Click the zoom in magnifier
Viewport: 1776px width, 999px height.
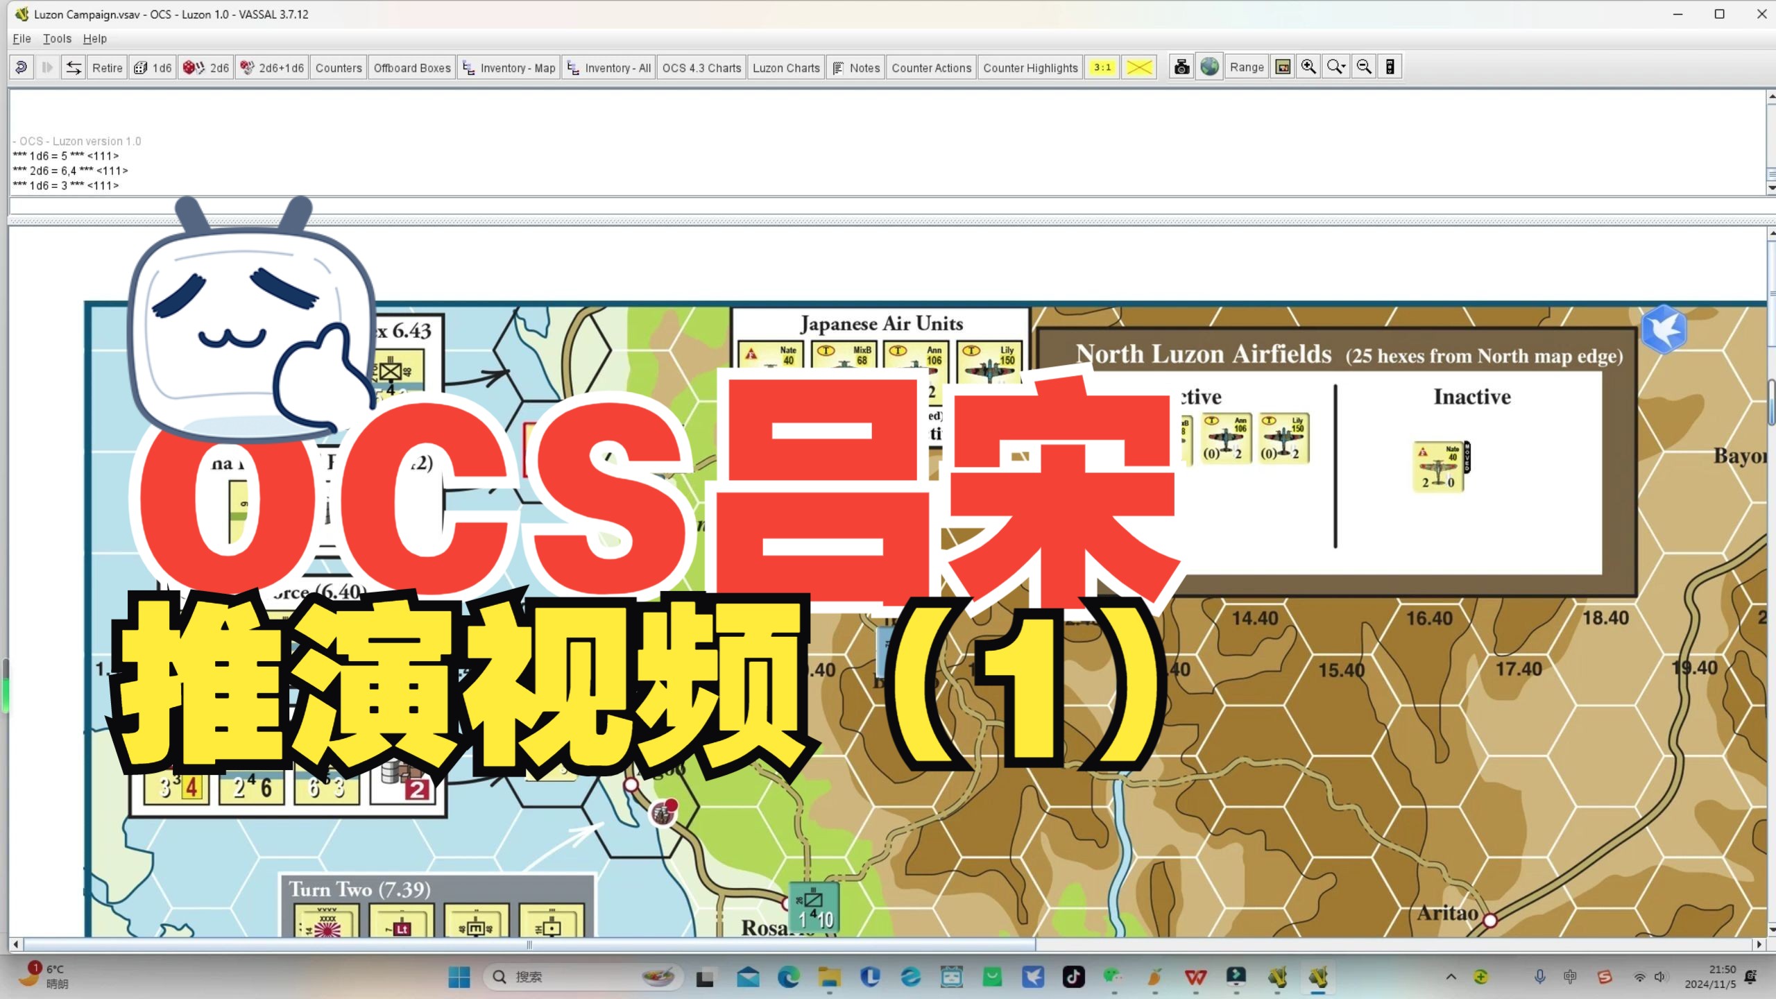(1308, 67)
